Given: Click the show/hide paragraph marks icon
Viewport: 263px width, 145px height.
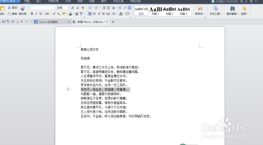Looking at the screenshot, I should coord(125,8).
